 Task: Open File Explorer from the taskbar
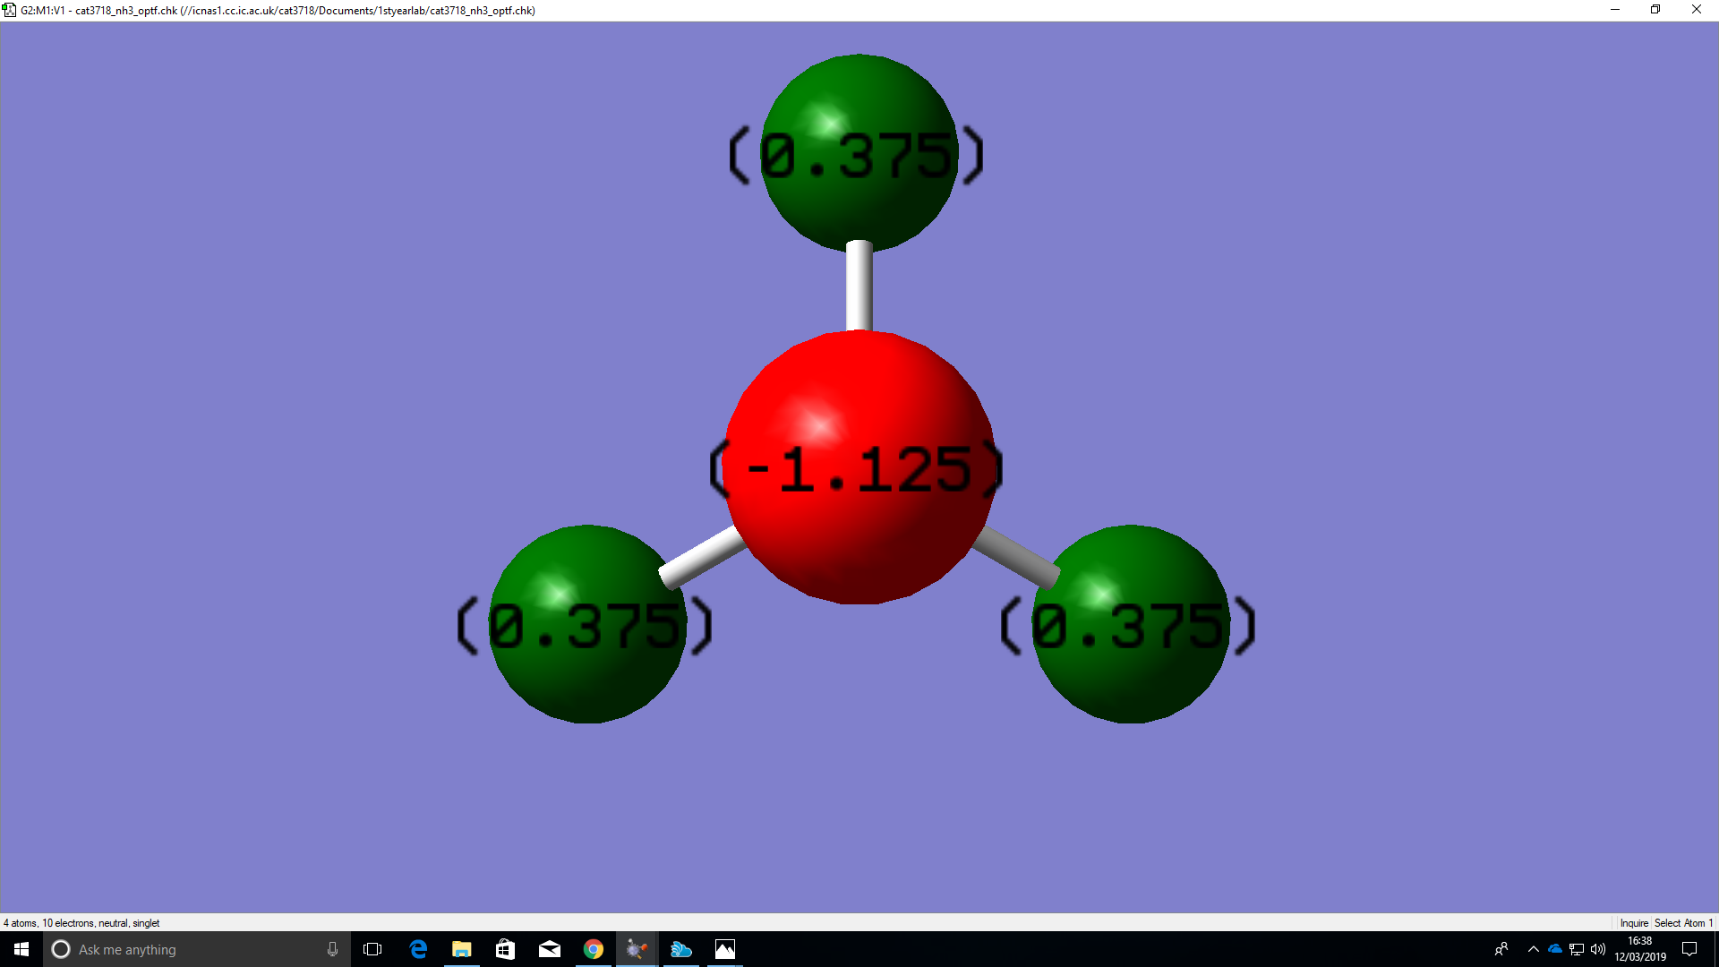462,949
